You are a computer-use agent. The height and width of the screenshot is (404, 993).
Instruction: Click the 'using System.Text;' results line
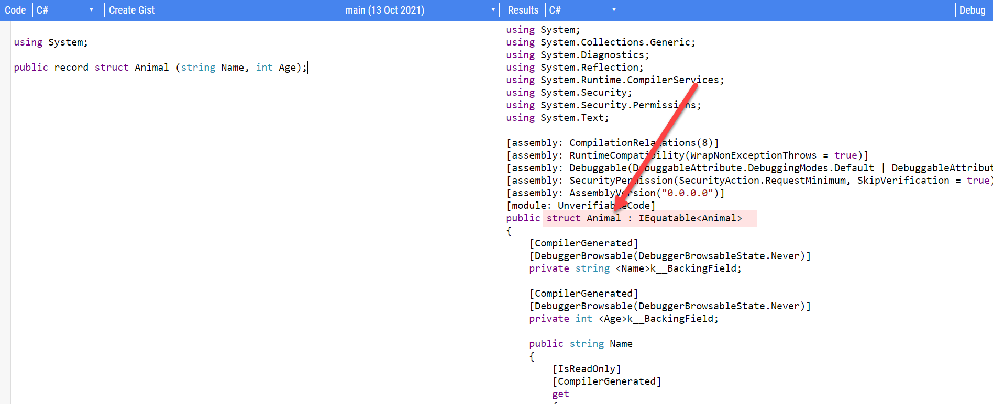pos(557,118)
